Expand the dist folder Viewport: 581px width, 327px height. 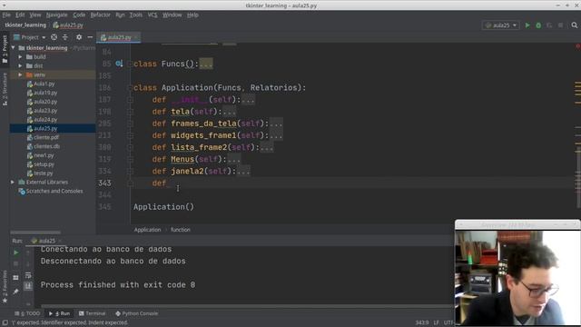tap(20, 65)
